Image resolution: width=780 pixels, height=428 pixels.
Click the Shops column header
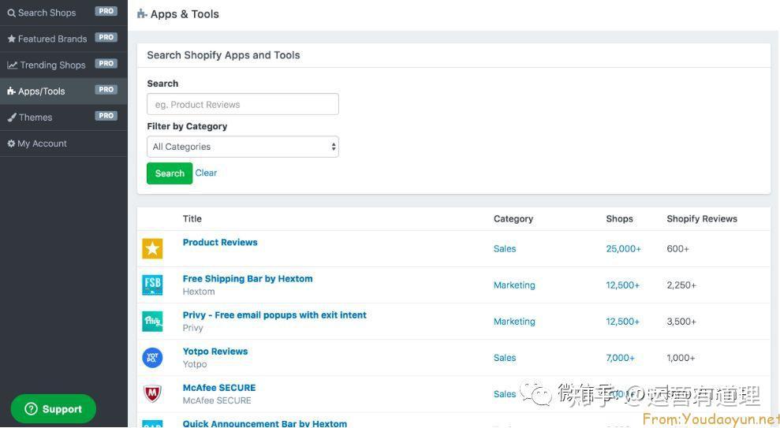point(619,218)
